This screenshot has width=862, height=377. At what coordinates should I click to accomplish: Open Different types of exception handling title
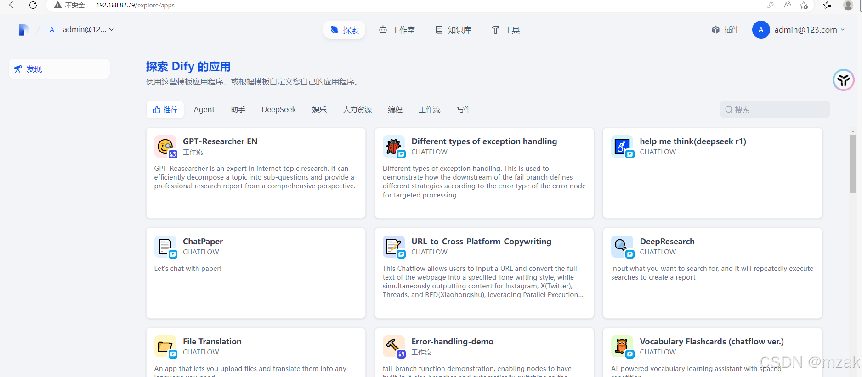[484, 141]
